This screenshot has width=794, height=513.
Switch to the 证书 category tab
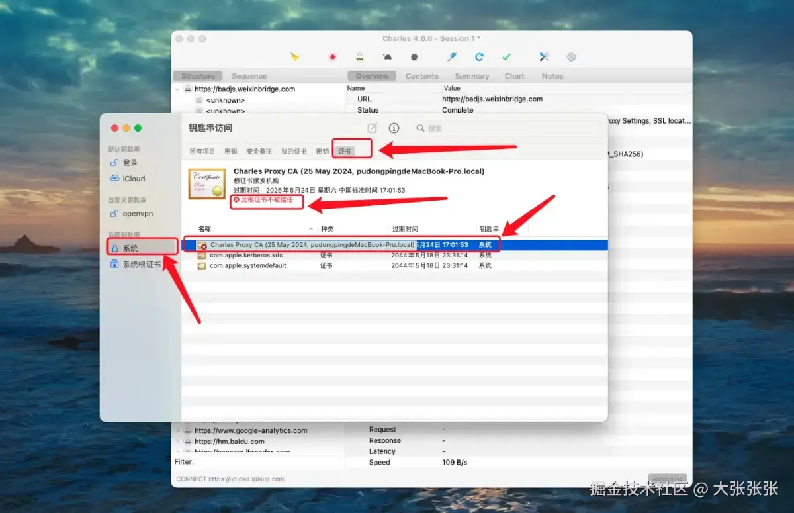(x=344, y=151)
